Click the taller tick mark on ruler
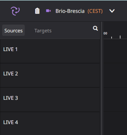Viewport: 127px width, 135px height. [x=120, y=37]
